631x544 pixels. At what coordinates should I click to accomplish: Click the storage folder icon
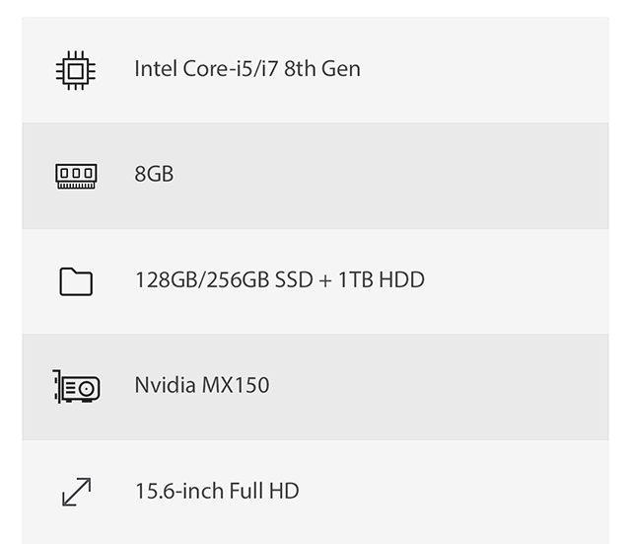(76, 281)
